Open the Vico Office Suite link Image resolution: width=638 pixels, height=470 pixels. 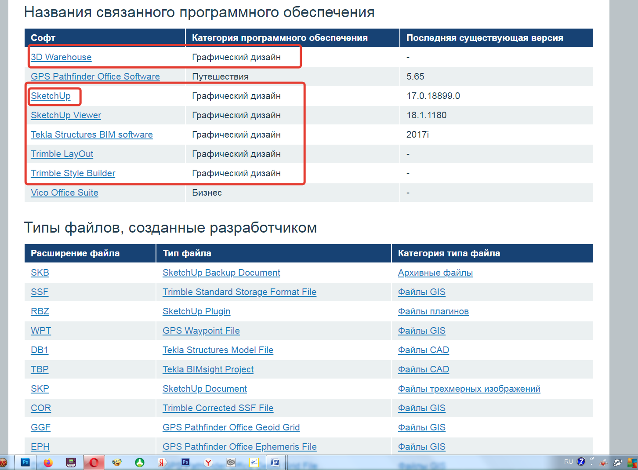click(x=65, y=193)
